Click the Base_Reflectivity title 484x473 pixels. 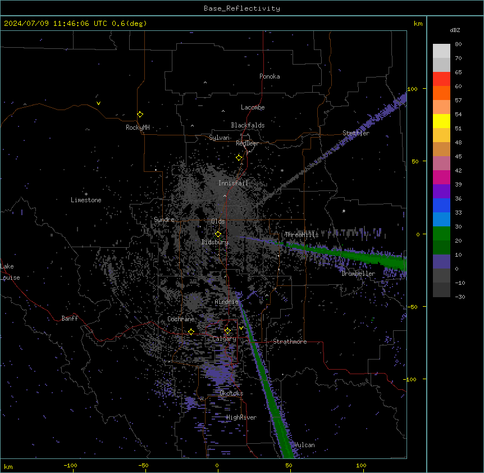pyautogui.click(x=242, y=8)
